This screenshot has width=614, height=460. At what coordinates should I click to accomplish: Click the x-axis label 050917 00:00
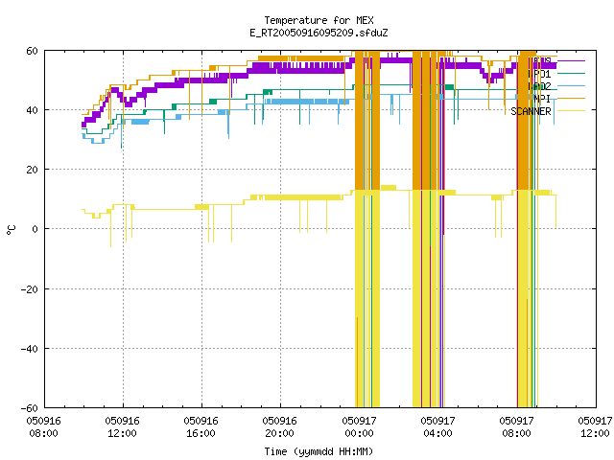[x=359, y=427]
